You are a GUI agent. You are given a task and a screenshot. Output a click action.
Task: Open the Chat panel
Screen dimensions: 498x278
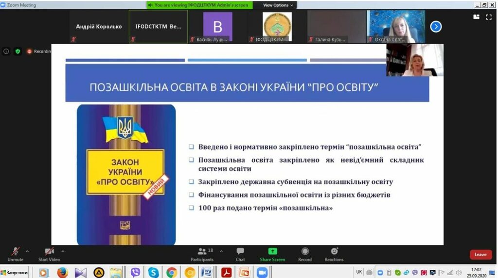pos(240,252)
